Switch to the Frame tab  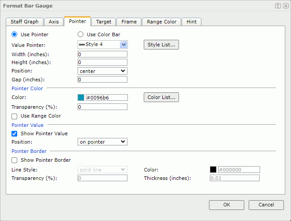click(x=129, y=22)
